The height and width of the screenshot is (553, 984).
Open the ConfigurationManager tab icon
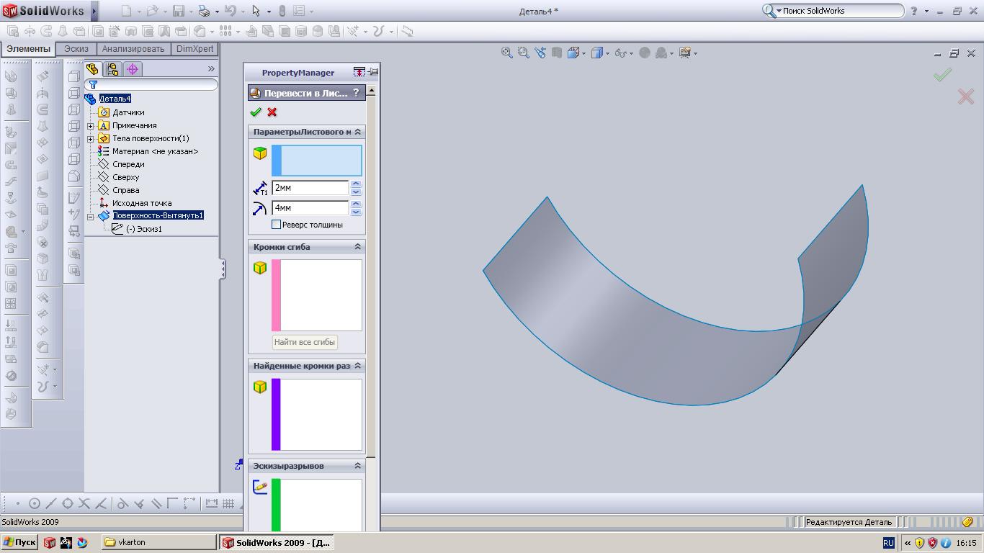112,69
